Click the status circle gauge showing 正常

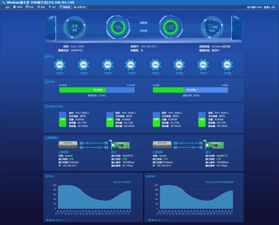click(x=75, y=27)
